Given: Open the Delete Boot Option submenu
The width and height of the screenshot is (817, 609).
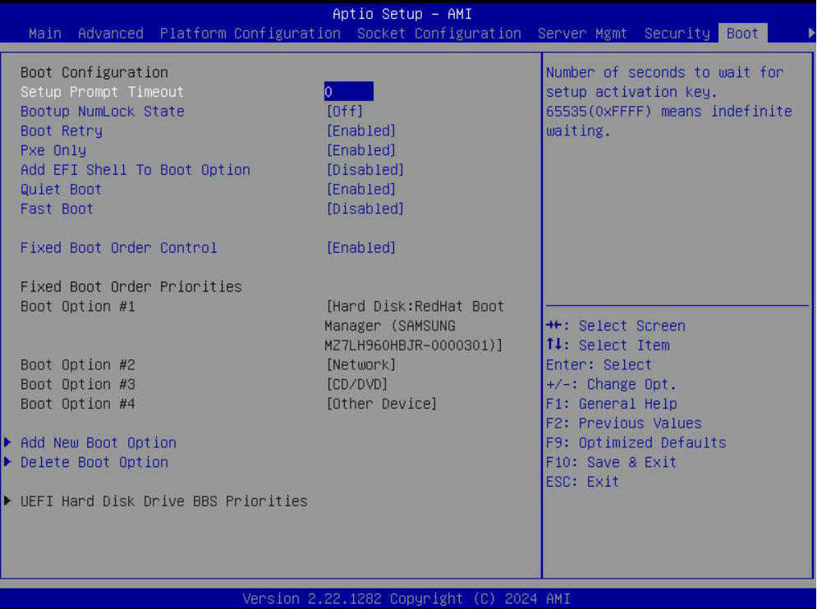Looking at the screenshot, I should 94,463.
